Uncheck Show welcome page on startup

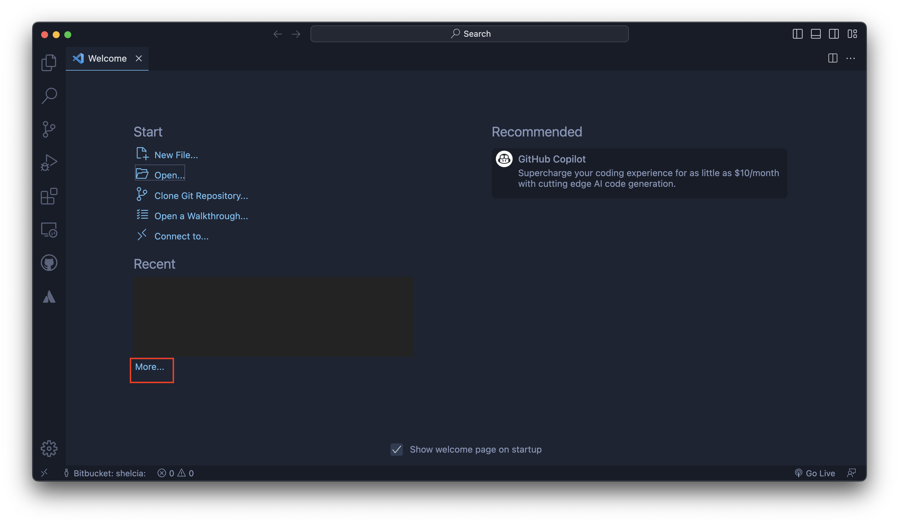(396, 450)
